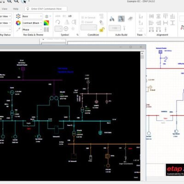Screen dimensions: 184x184
Task: Select the pointer cursor tool in the quick toolbar
Action: [23, 1]
